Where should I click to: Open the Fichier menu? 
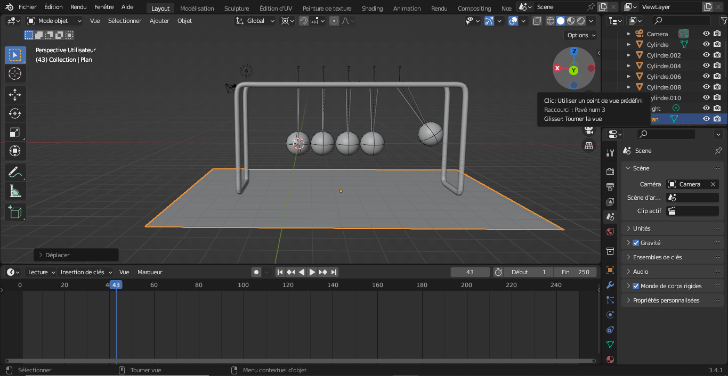28,7
